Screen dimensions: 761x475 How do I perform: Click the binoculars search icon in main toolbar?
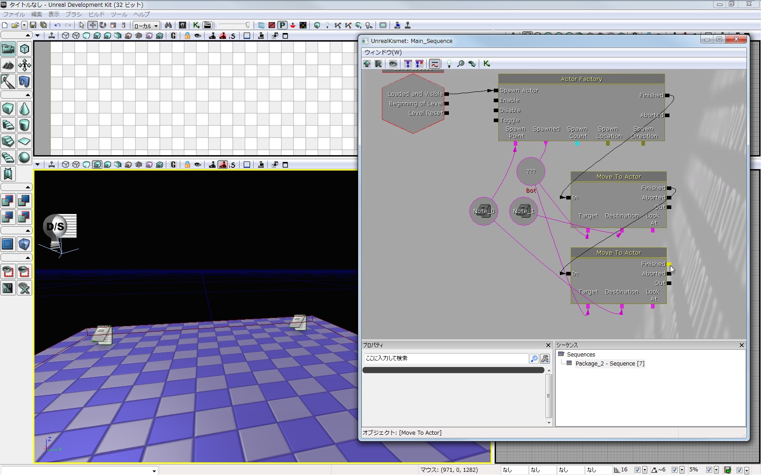[168, 25]
